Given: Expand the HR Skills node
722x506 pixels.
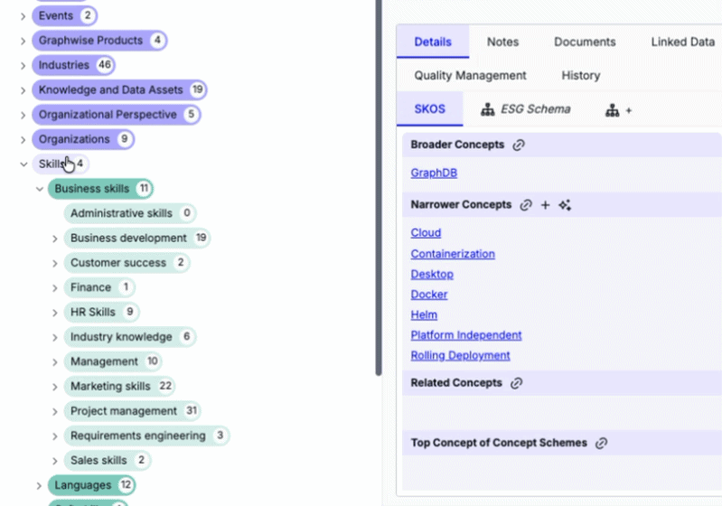Looking at the screenshot, I should 55,313.
